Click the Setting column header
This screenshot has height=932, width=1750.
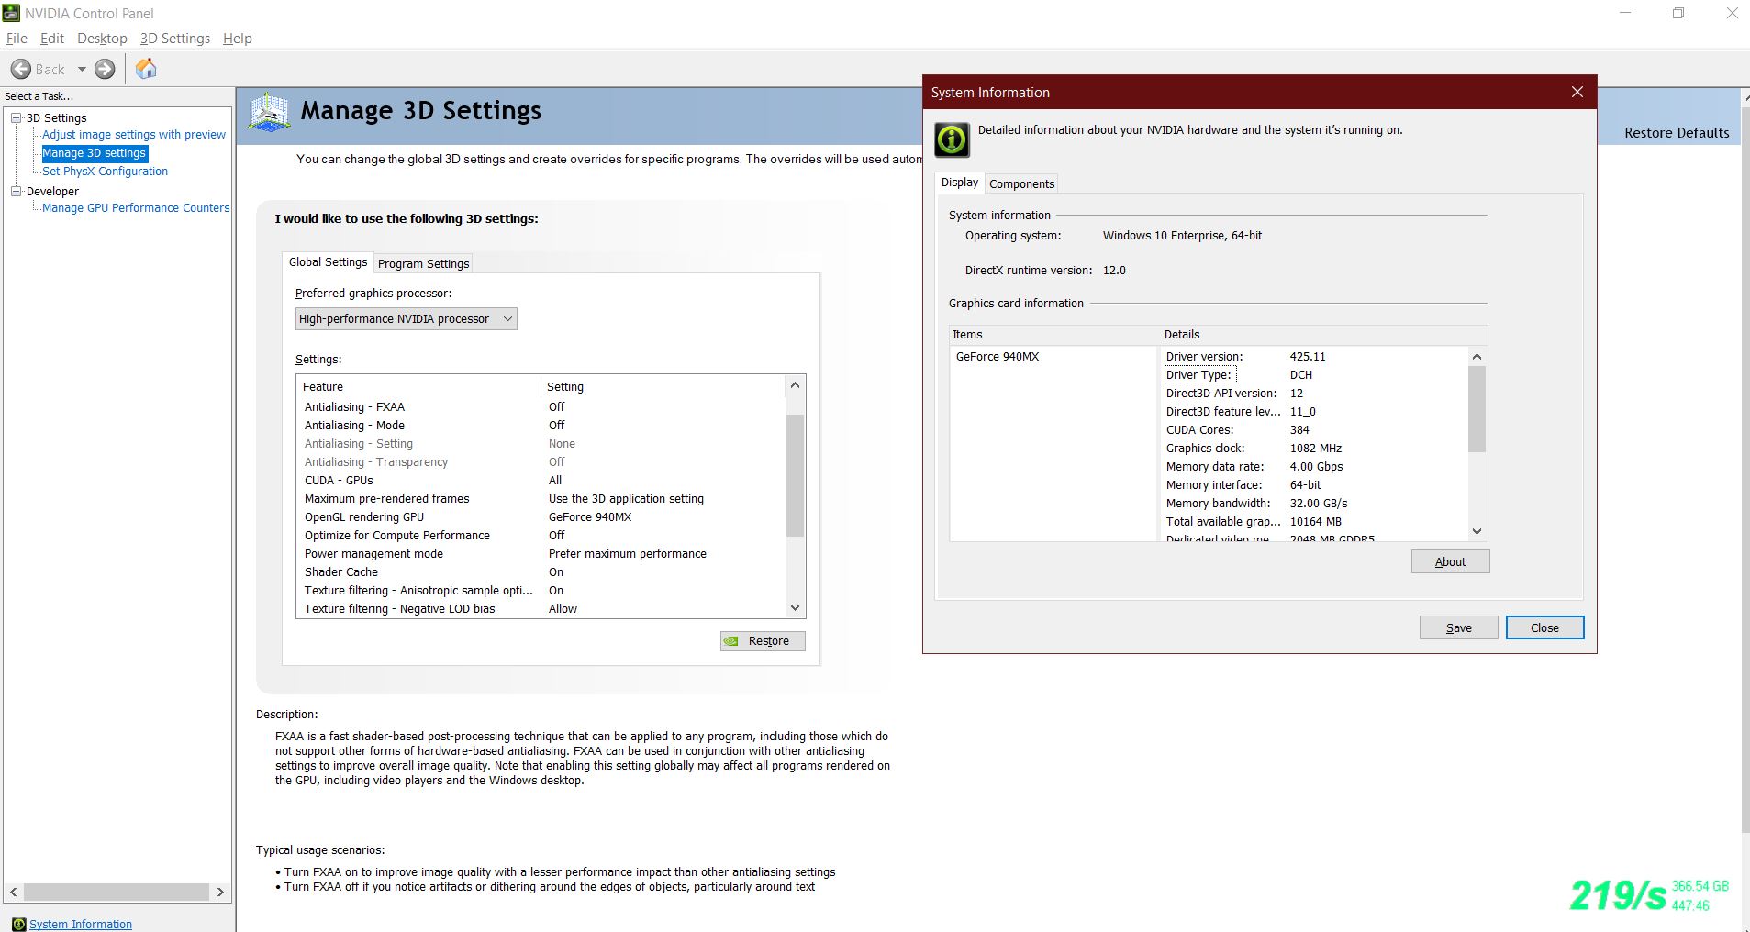click(663, 386)
